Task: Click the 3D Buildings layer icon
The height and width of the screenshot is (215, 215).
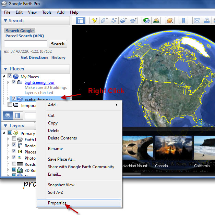Action: tap(20, 170)
